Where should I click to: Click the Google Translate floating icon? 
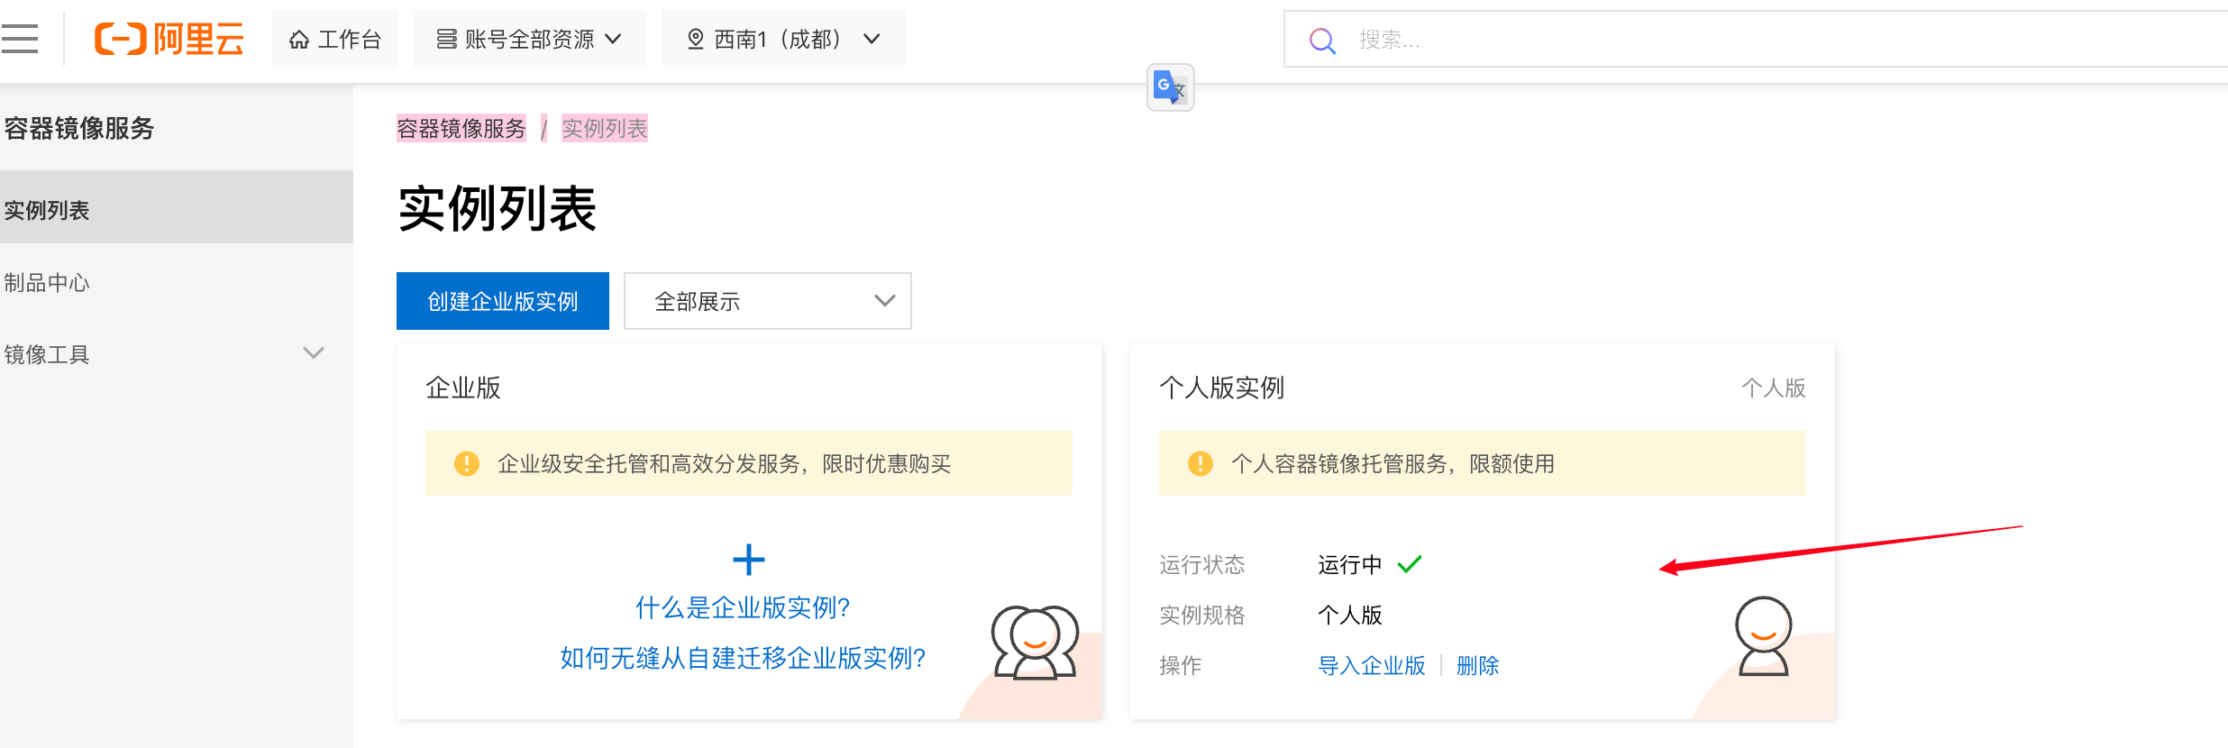[1170, 87]
